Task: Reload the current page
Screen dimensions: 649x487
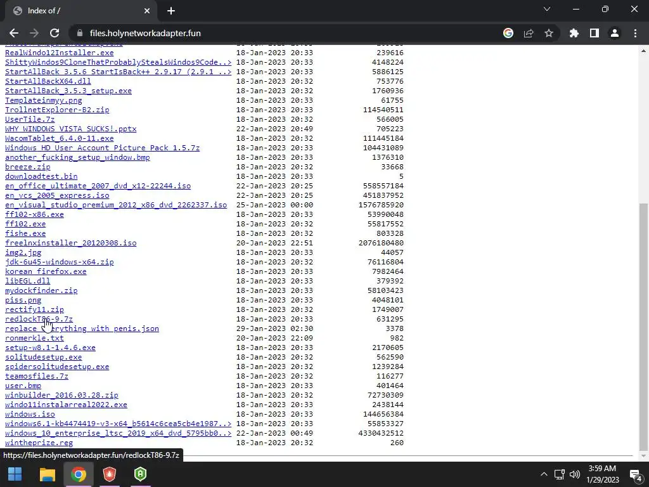Action: (x=55, y=33)
